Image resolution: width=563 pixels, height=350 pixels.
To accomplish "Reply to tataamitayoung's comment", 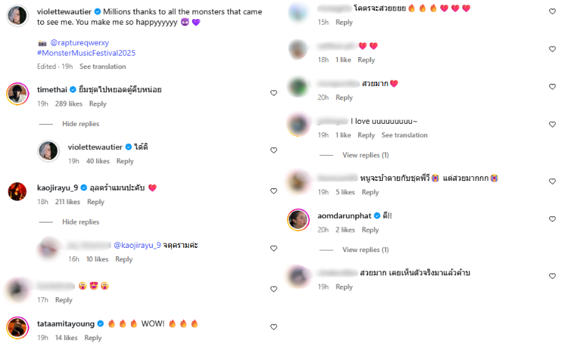I will click(93, 338).
